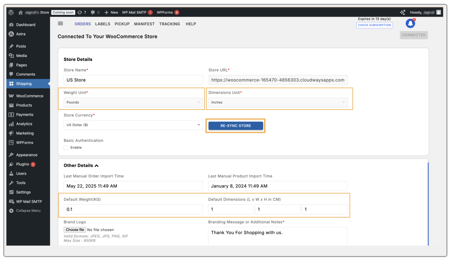Screen dimensions: 451x260
Task: Click the Store URL field
Action: click(x=278, y=80)
